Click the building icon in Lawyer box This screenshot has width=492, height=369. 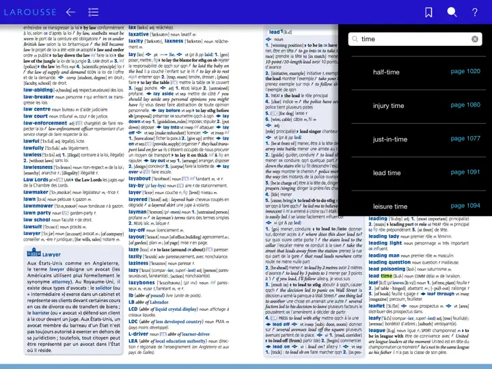pos(34,252)
